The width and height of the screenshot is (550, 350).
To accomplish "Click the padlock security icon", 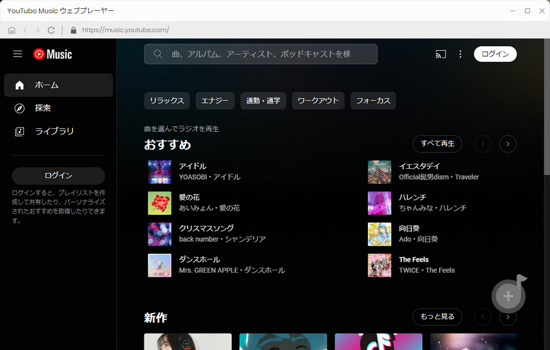I will 74,30.
